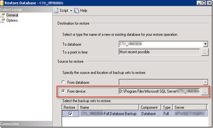Image resolution: width=213 pixels, height=128 pixels.
Task: Click the Most recent possible field
Action: point(159,52)
